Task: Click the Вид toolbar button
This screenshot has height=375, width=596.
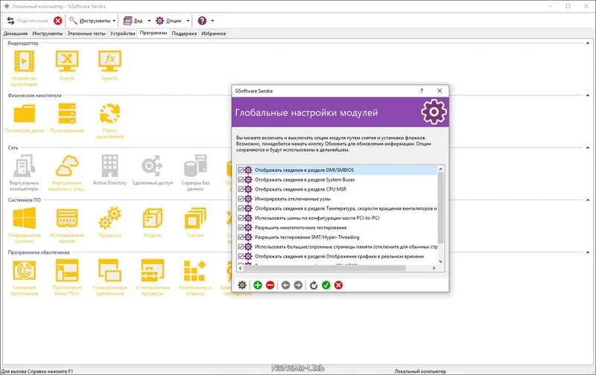Action: pyautogui.click(x=133, y=21)
